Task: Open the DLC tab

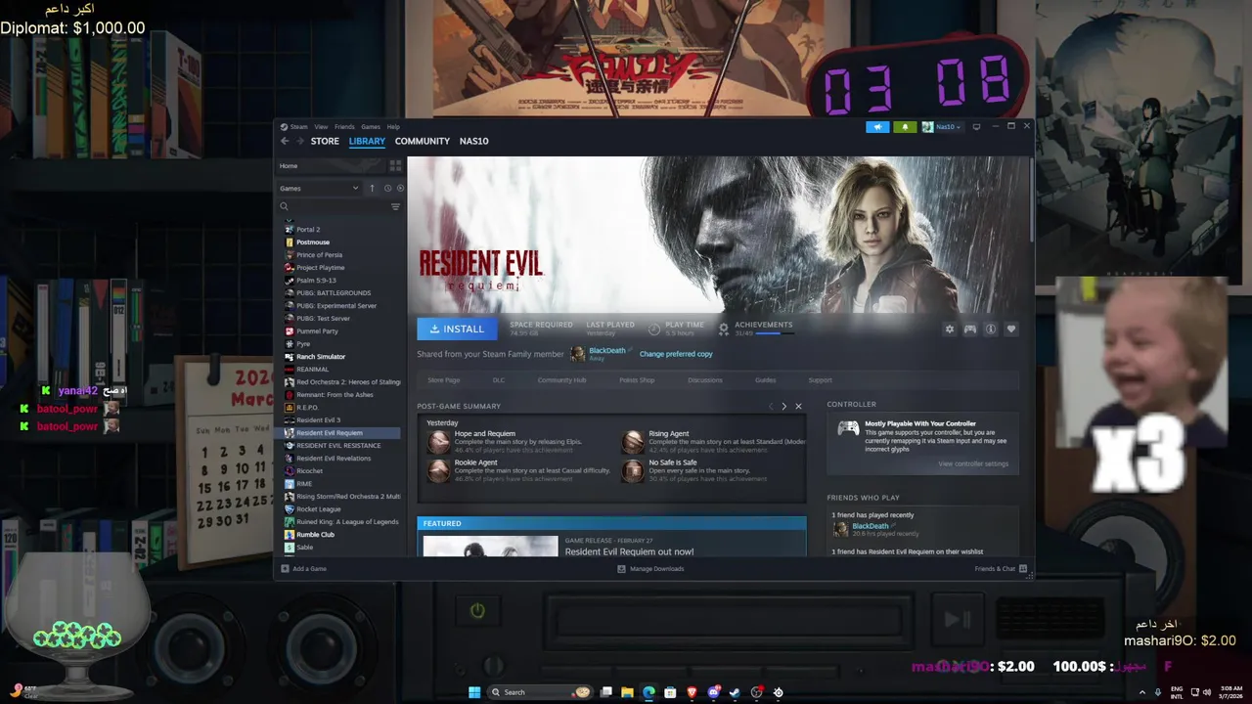Action: (x=499, y=379)
